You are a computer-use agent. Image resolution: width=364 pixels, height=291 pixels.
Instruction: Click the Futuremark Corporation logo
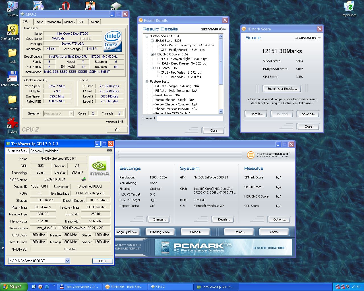pos(268,155)
